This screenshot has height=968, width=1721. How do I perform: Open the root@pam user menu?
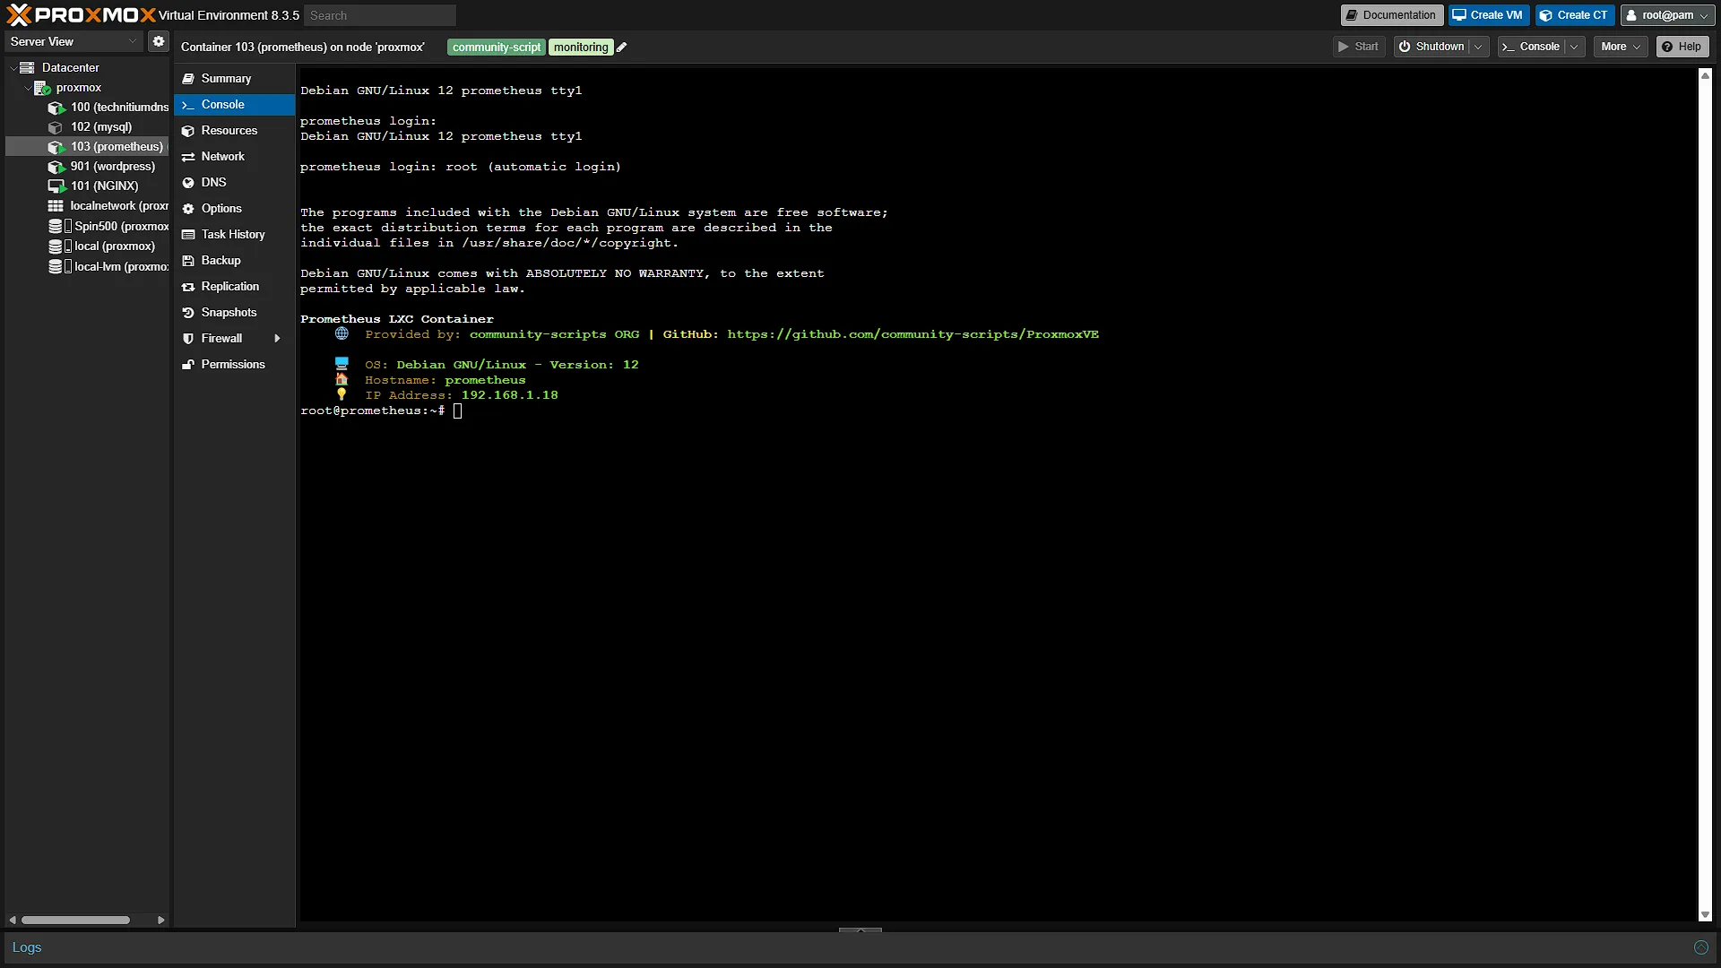coord(1667,15)
